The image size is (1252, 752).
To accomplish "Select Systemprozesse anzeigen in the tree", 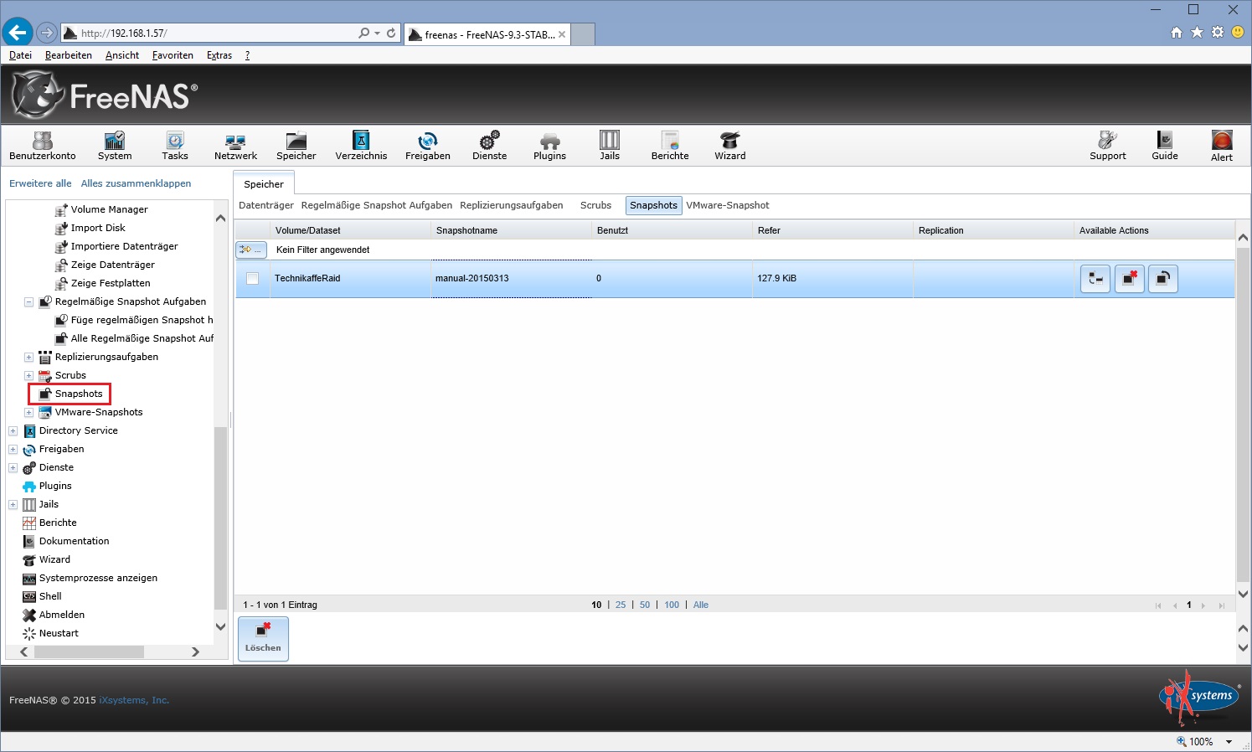I will 98,578.
